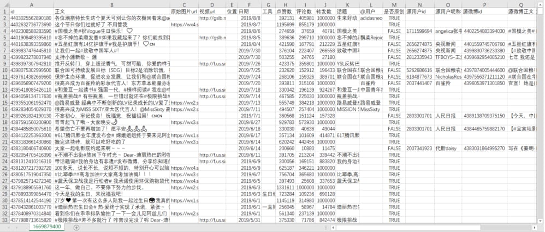Viewport: 545px width, 232px height.
Task: Click the previous sheet navigation arrow
Action: 10,228
